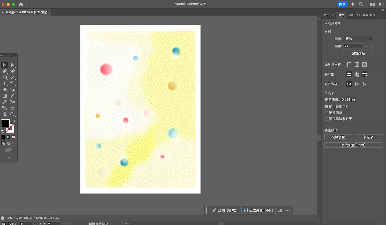Image resolution: width=386 pixels, height=225 pixels.
Task: Select the Gradient tool
Action: point(4,96)
